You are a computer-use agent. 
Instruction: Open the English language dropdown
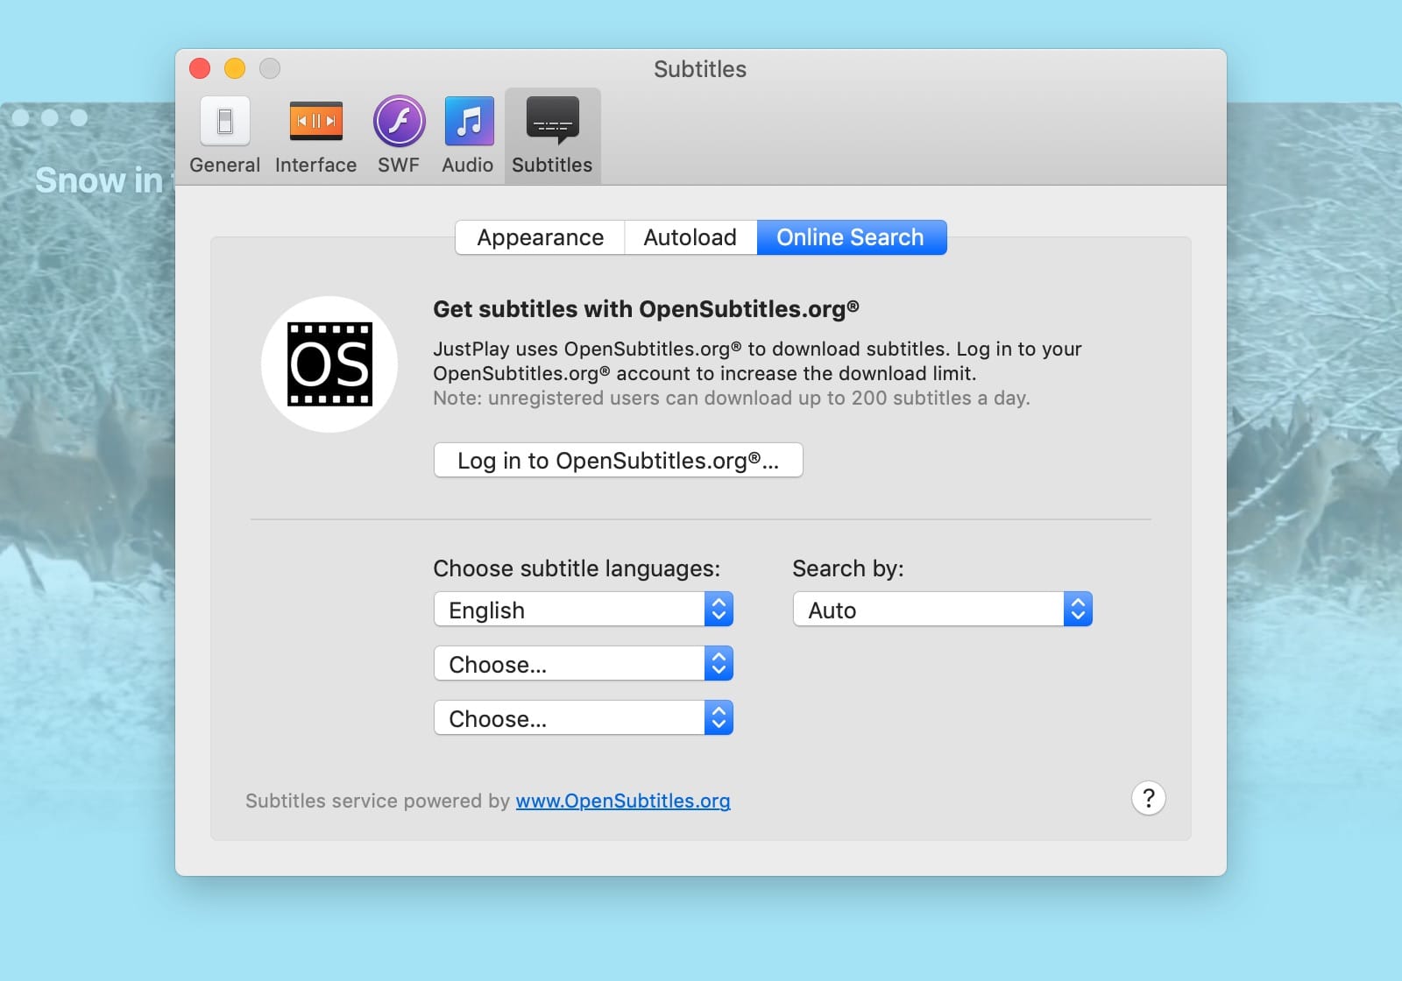tap(583, 610)
